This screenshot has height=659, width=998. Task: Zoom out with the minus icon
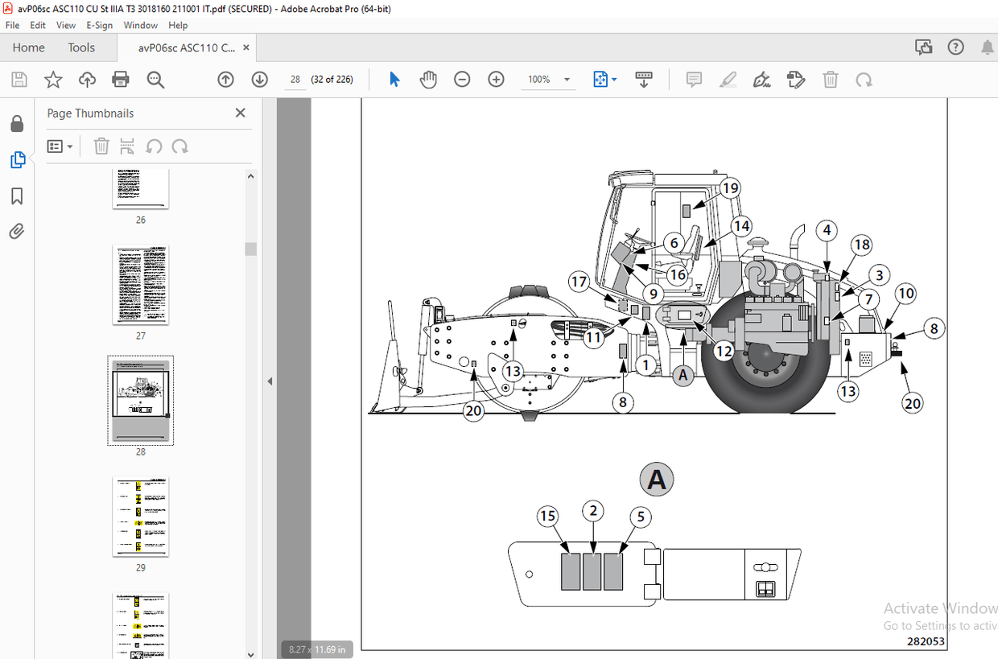tap(462, 79)
